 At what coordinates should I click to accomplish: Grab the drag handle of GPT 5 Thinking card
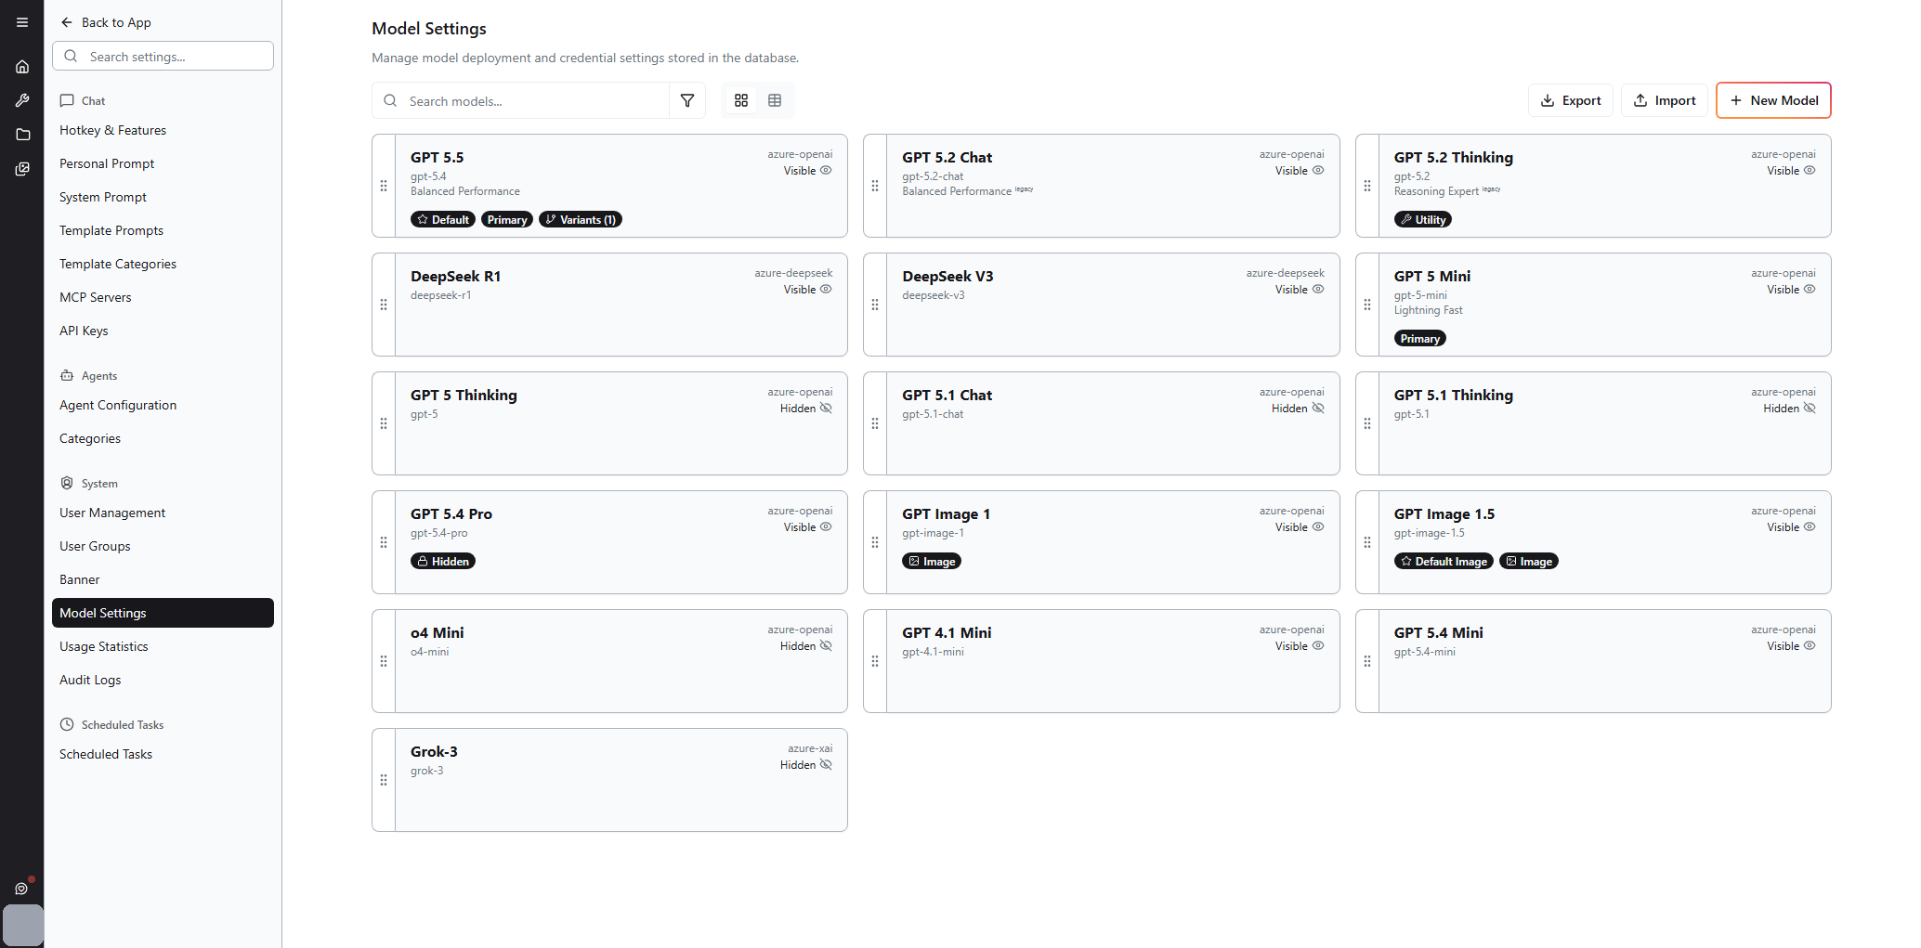(384, 423)
